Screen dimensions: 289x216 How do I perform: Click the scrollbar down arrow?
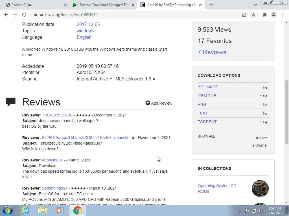point(286,202)
